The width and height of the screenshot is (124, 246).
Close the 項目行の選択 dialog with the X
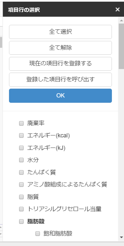coord(117,9)
